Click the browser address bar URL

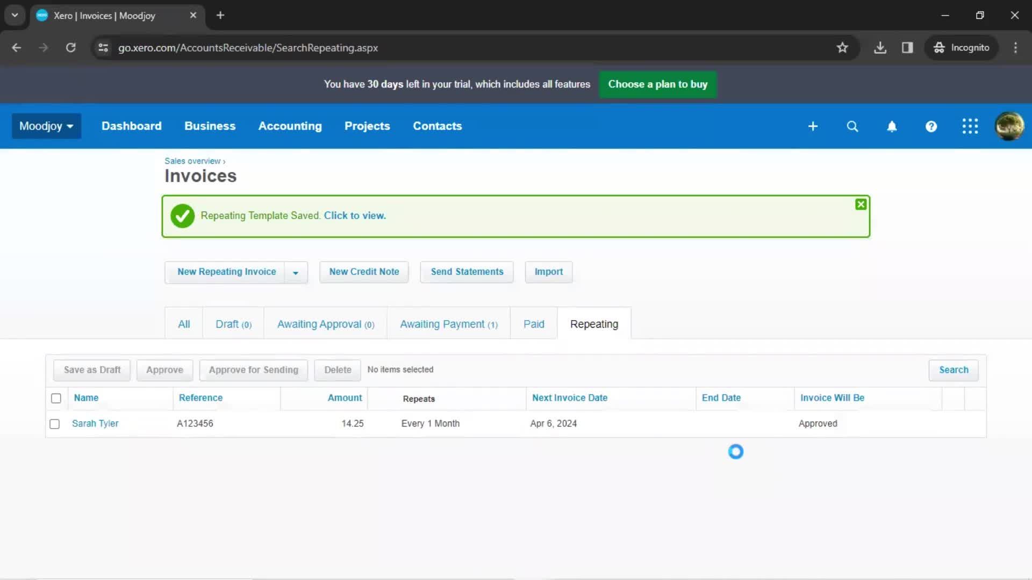pyautogui.click(x=248, y=48)
